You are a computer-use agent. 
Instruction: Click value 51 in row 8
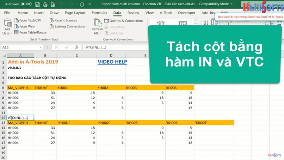click(53, 98)
